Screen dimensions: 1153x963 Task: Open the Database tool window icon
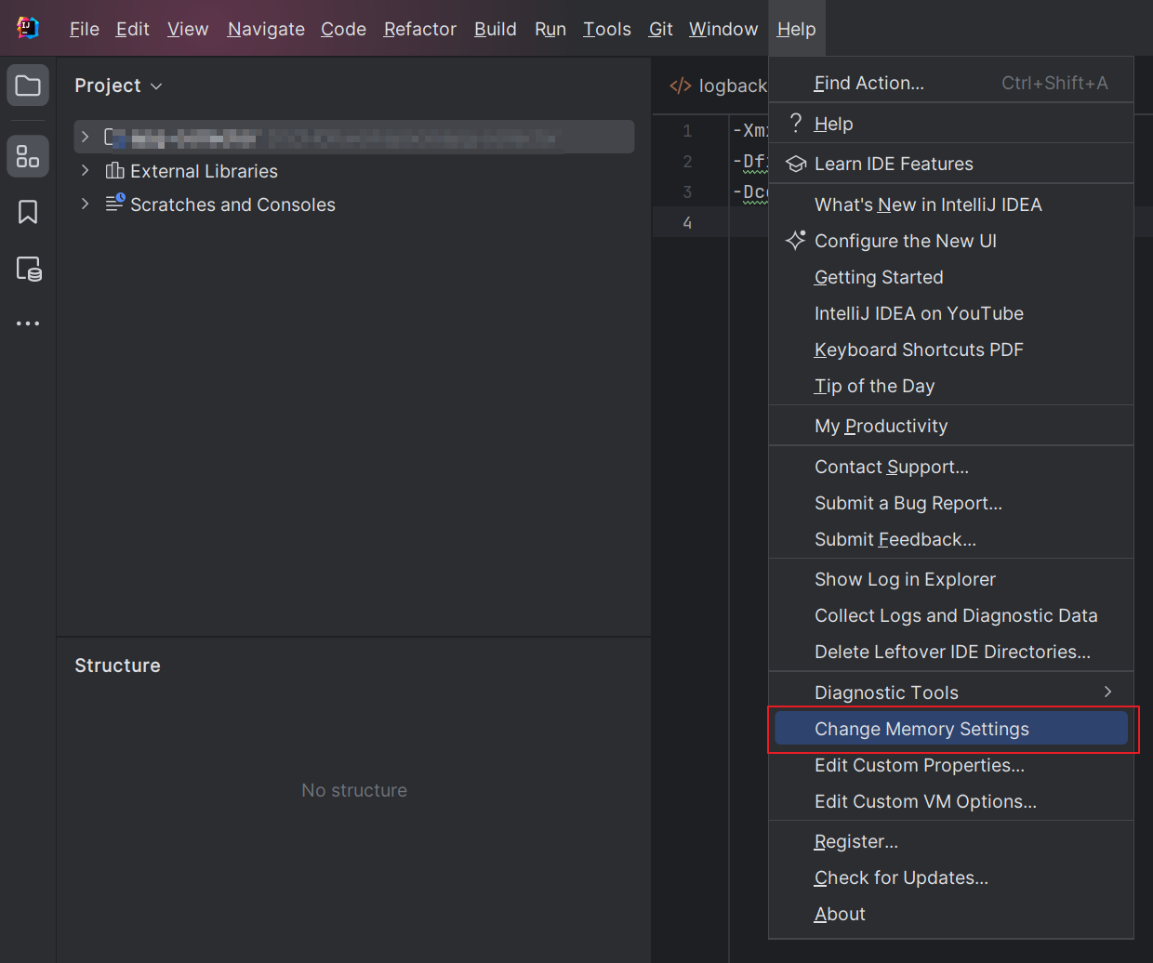point(29,269)
